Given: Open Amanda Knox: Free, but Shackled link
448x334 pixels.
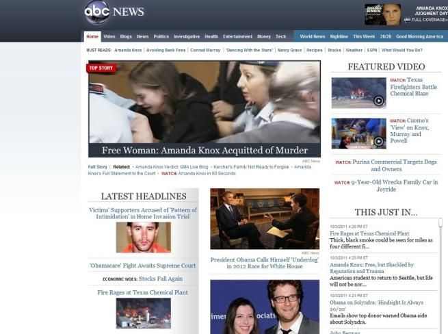Looking at the screenshot, I should (371, 268).
